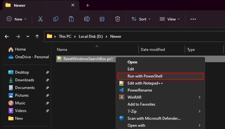Choose Add to Favorites
225x129 pixels.
point(160,104)
